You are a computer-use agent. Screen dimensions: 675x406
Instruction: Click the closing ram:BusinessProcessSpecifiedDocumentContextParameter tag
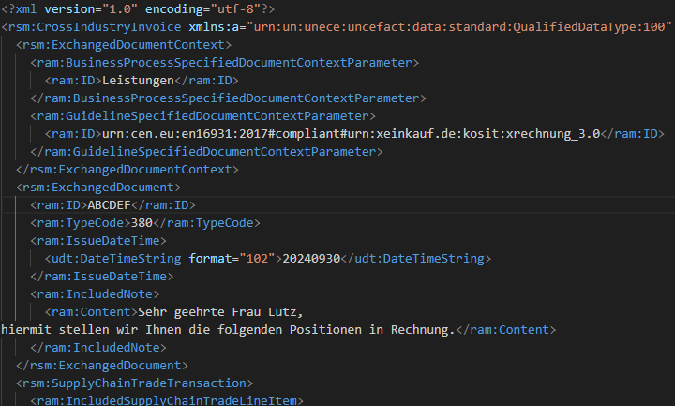[228, 98]
